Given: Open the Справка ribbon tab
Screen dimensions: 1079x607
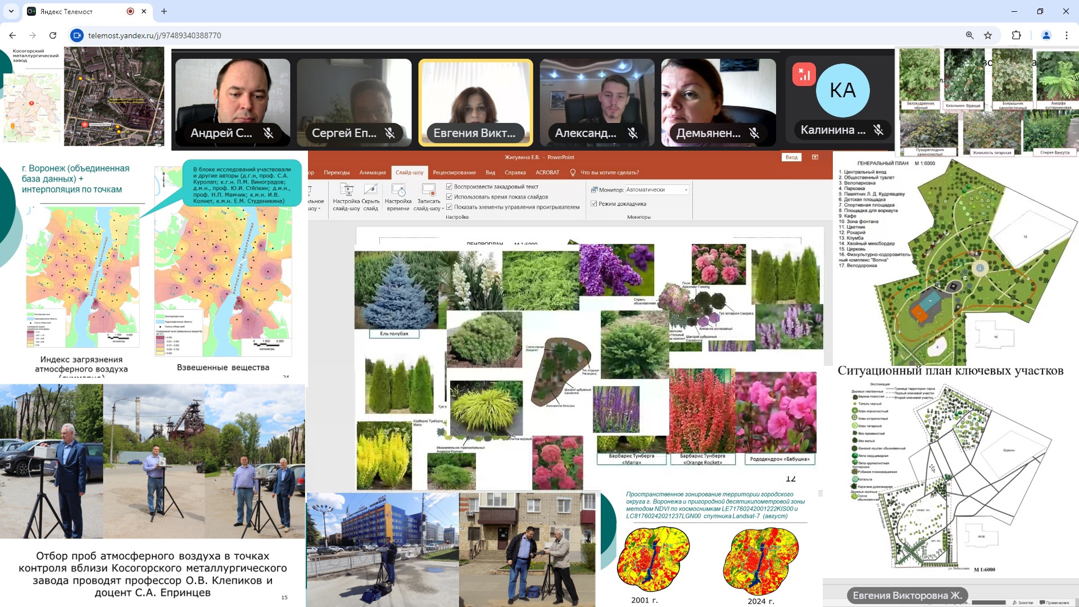Looking at the screenshot, I should [515, 173].
